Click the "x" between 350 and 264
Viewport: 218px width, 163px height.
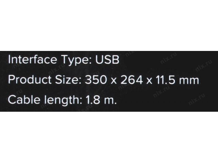112,81
